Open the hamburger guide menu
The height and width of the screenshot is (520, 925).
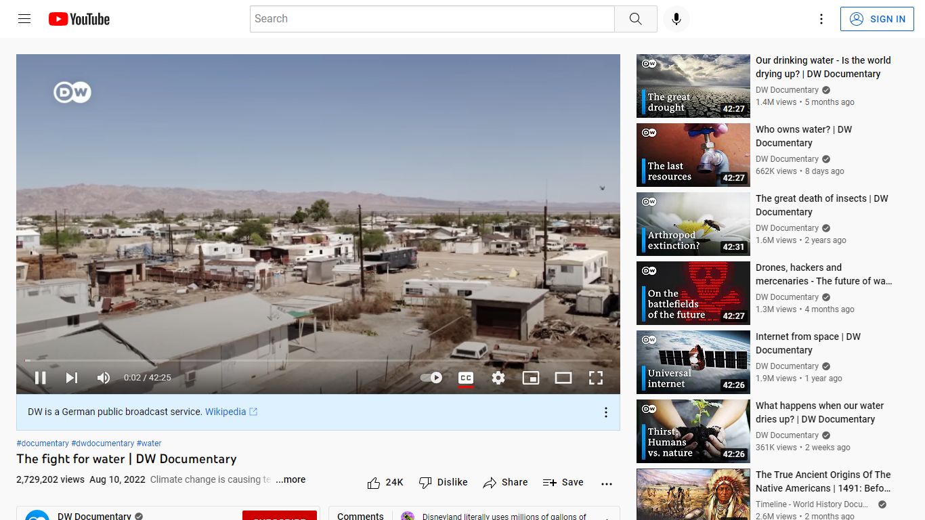(24, 19)
